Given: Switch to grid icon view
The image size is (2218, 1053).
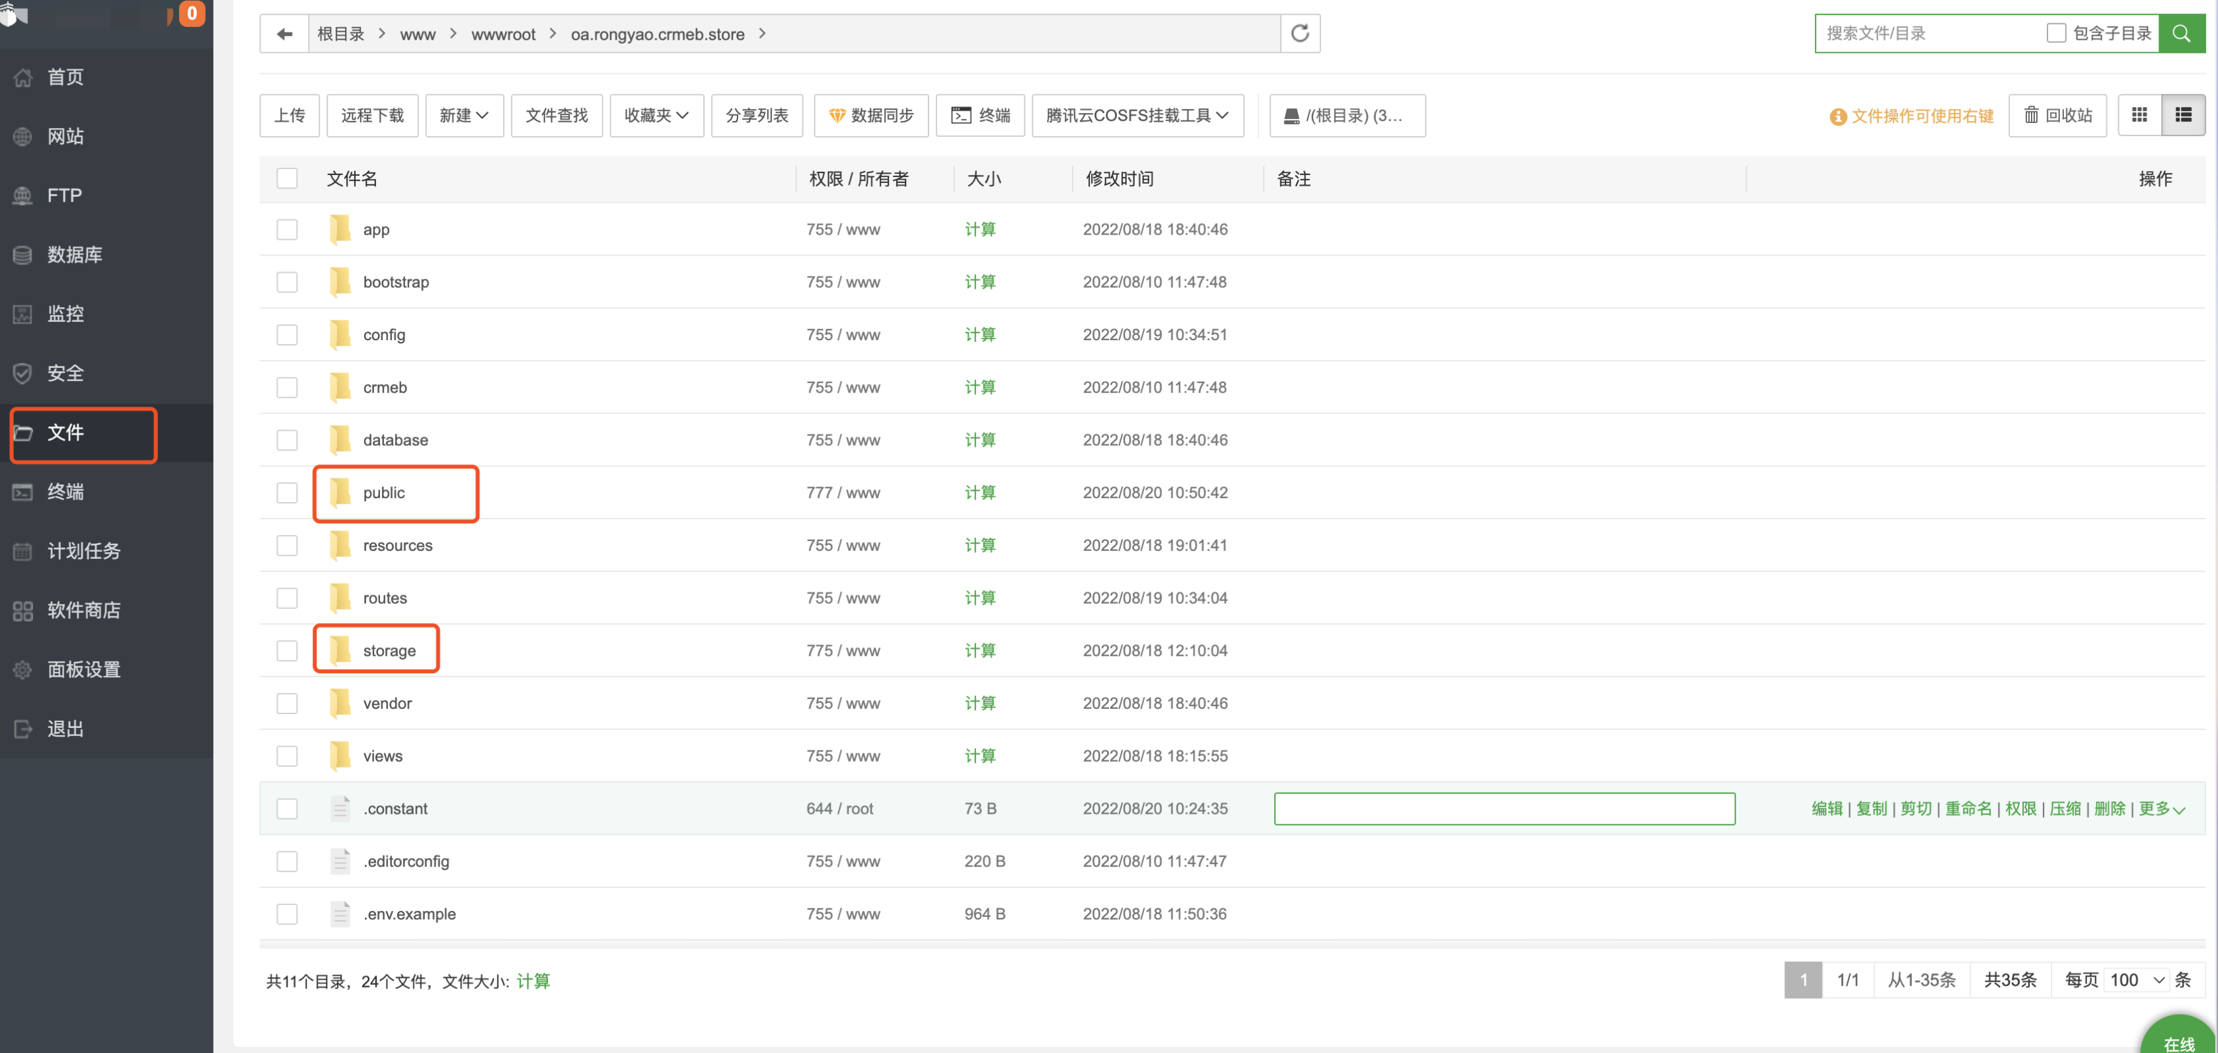Looking at the screenshot, I should tap(2139, 116).
